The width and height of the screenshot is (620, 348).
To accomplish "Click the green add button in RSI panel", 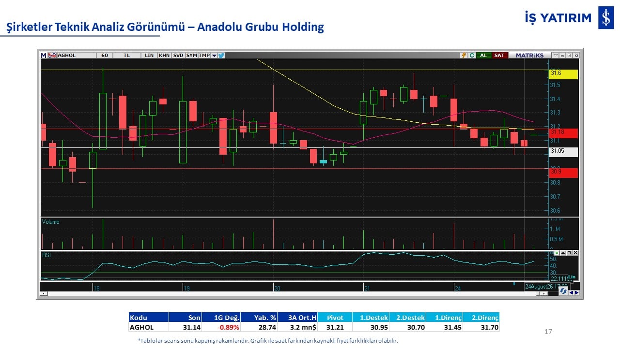I will [557, 253].
